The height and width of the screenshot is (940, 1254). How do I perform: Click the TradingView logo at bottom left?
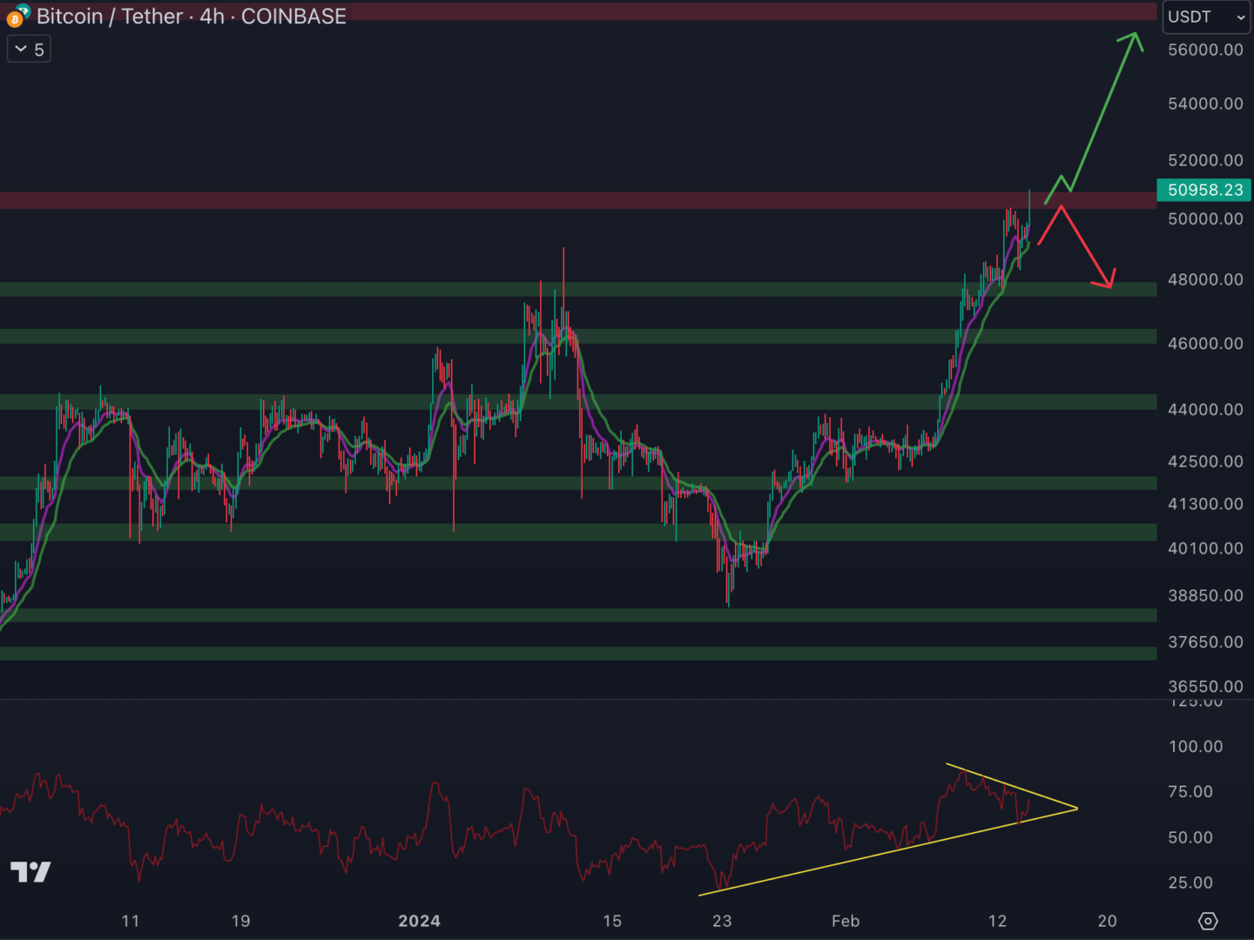pos(32,871)
